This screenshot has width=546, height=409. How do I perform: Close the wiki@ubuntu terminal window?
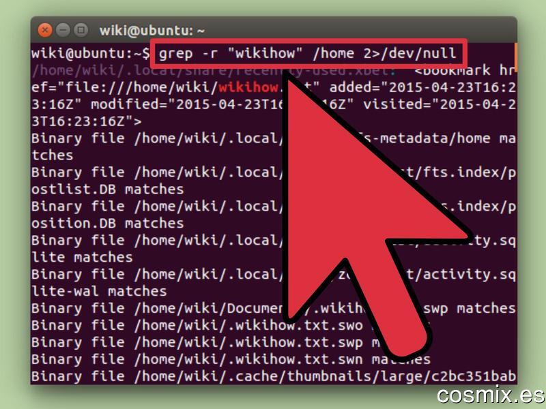44,30
